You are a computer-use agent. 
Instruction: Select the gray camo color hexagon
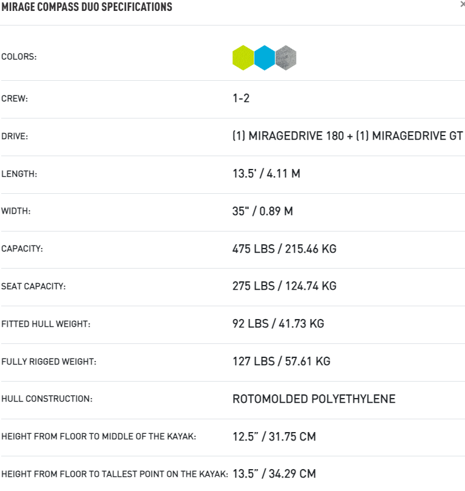click(x=286, y=58)
